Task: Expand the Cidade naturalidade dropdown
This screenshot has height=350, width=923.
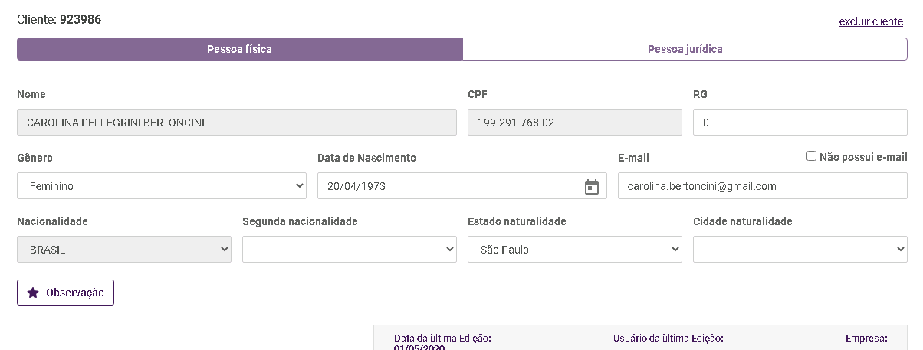Action: click(800, 250)
